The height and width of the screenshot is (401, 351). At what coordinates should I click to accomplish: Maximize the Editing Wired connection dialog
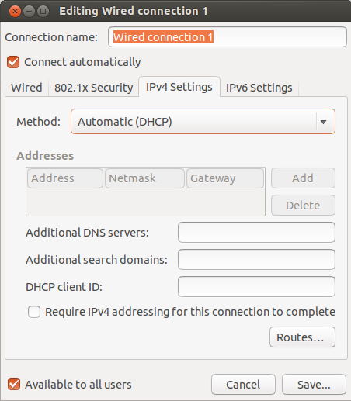[43, 12]
